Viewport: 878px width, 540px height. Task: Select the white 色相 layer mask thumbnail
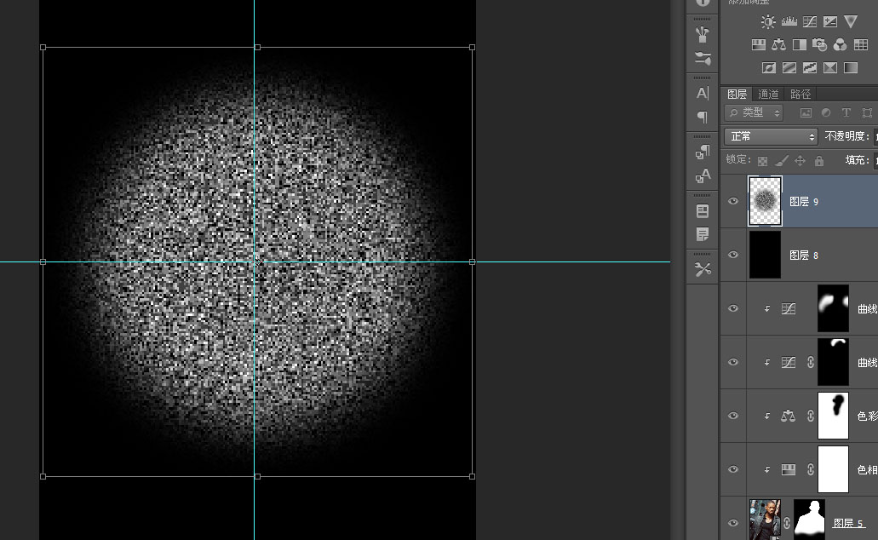click(833, 469)
